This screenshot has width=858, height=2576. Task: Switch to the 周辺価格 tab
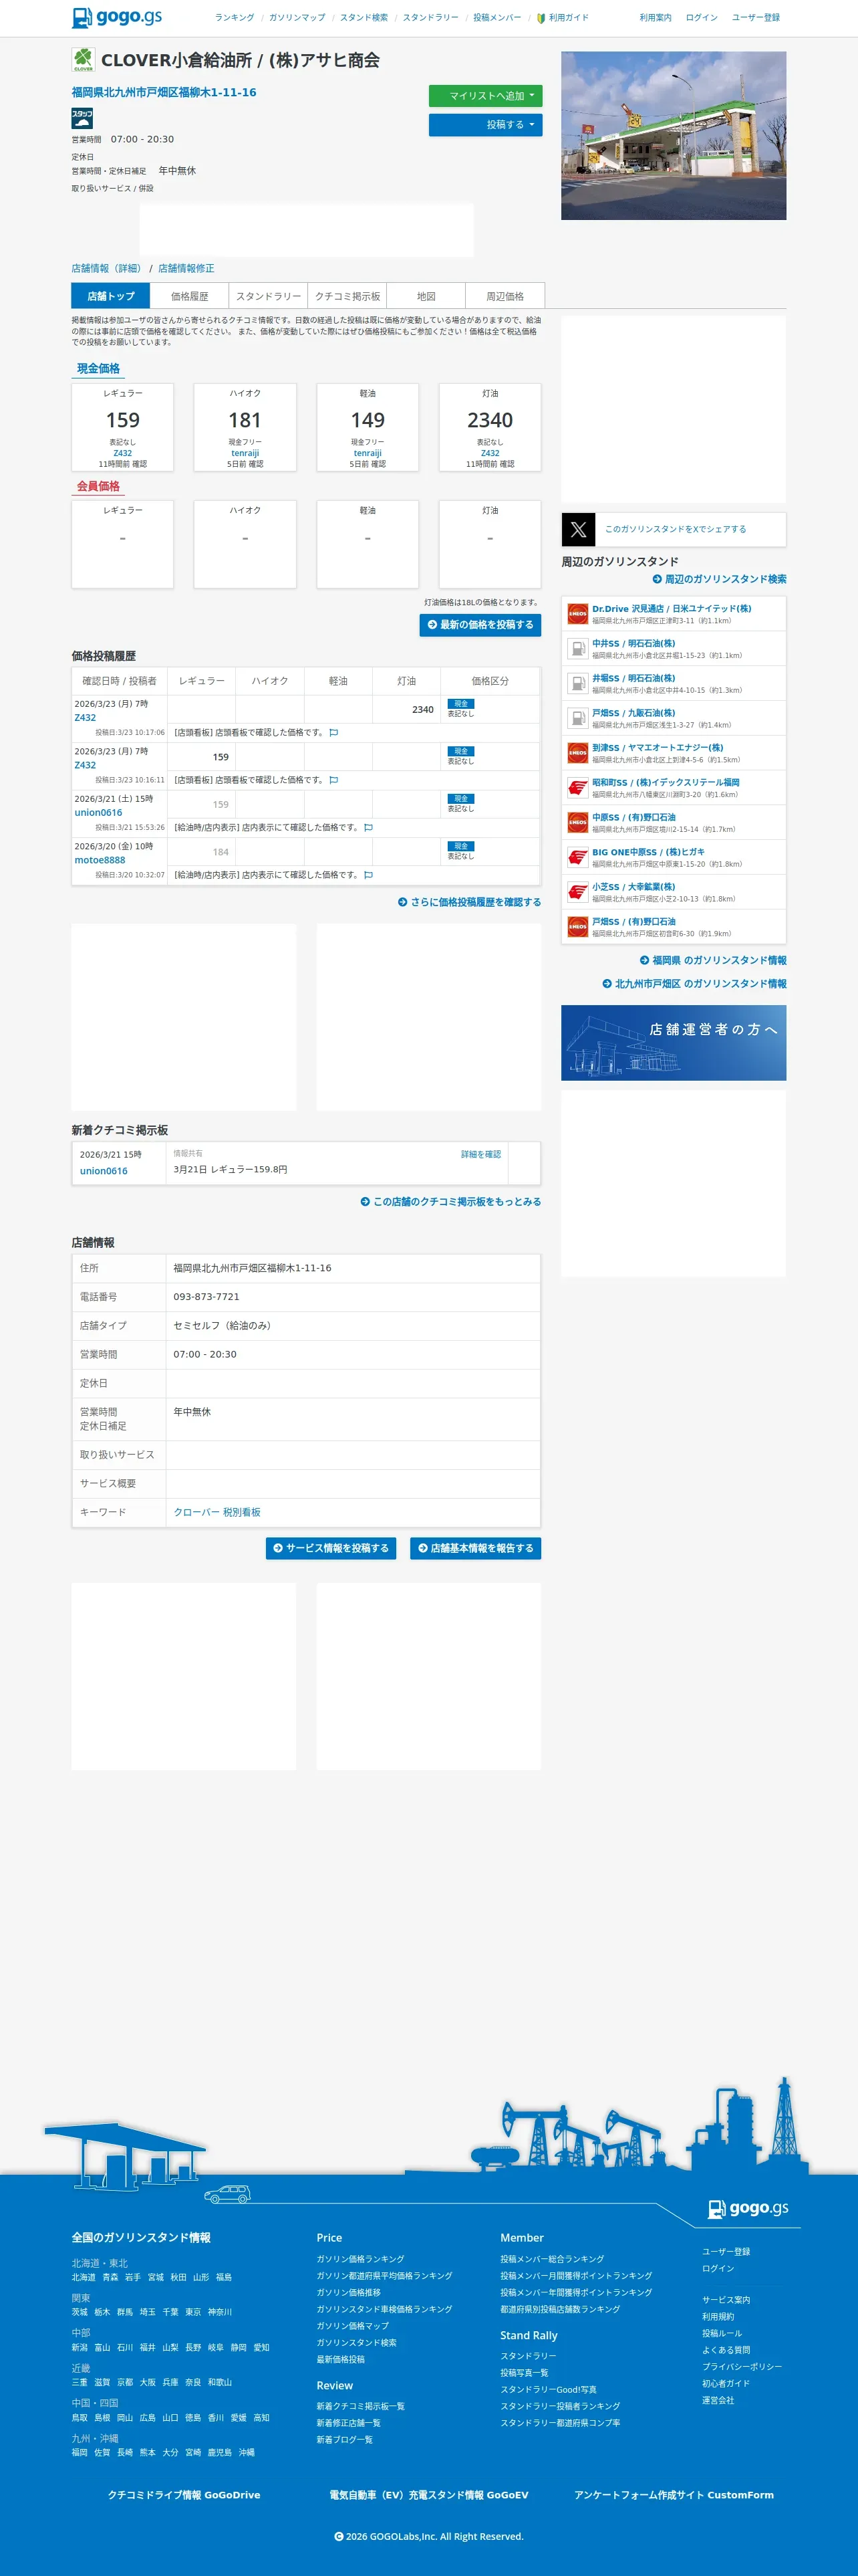[505, 296]
